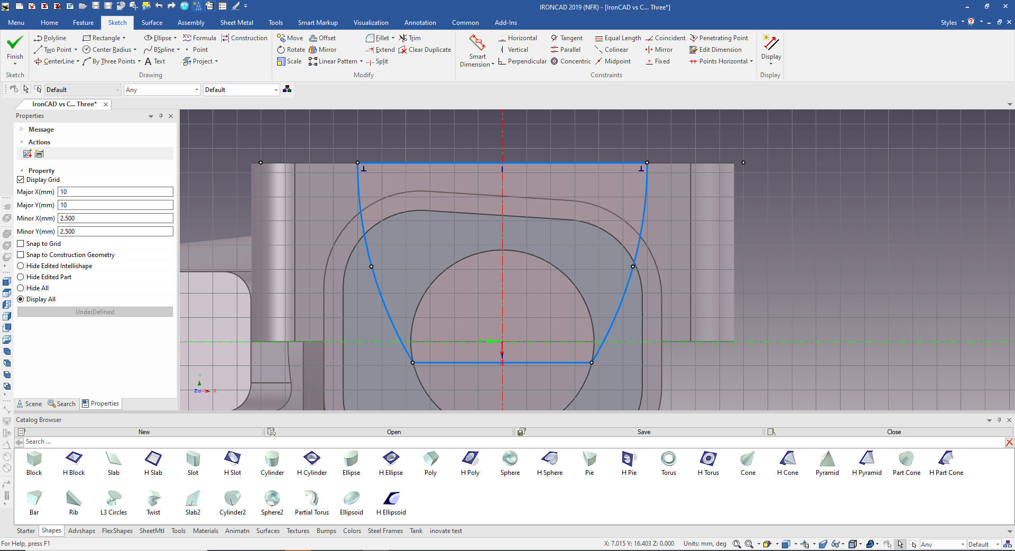
Task: Open the Rectangle tool dropdown arrow
Action: point(124,38)
